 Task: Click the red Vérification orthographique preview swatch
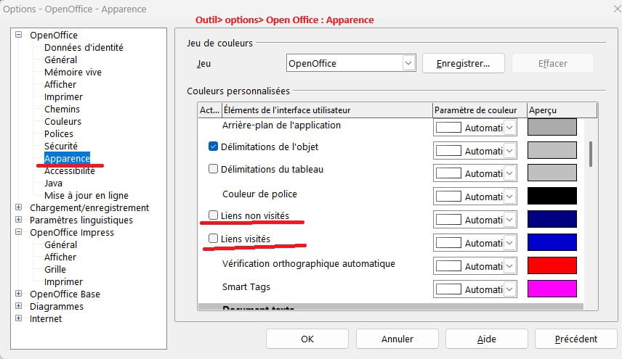tap(552, 265)
